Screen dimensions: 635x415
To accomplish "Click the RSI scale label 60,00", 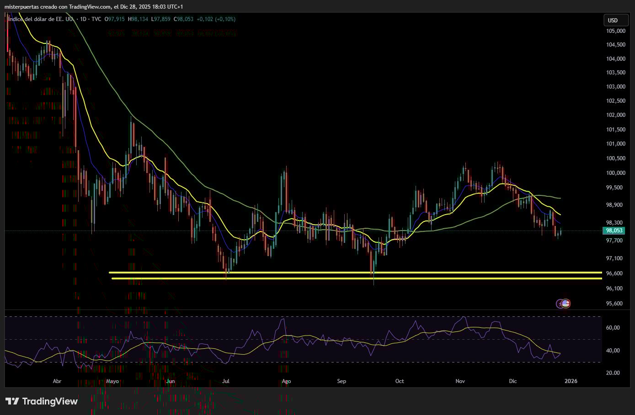I will 613,328.
